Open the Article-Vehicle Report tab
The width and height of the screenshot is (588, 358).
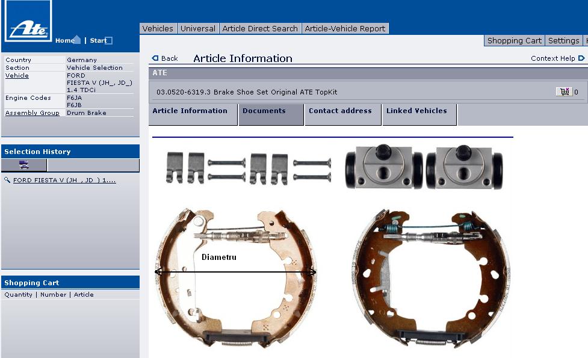tap(345, 28)
